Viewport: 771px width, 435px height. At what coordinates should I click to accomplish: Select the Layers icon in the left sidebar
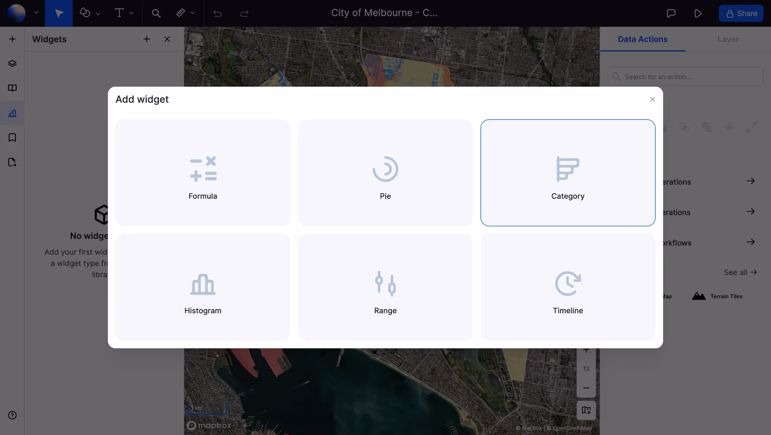[12, 63]
